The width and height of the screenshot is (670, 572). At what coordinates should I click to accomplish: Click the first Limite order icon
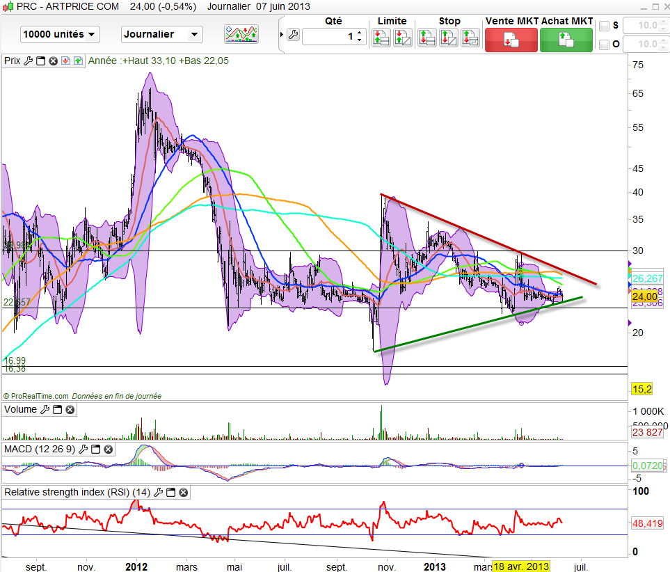point(381,38)
